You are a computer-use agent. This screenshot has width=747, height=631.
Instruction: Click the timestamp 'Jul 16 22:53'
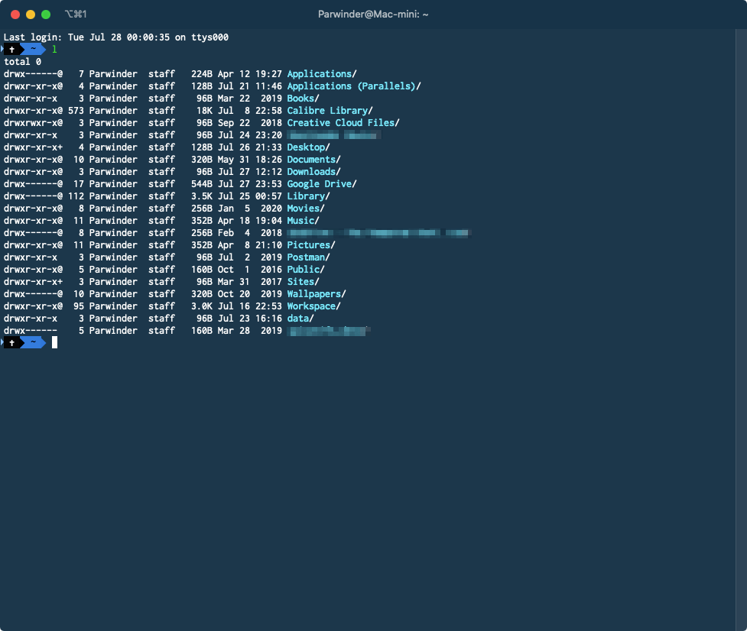[x=249, y=306]
